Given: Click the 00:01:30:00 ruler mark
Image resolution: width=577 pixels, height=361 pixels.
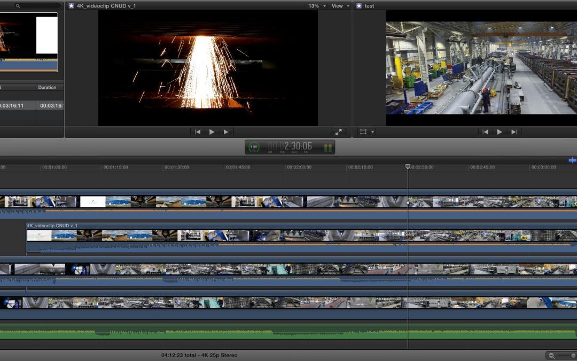Looking at the screenshot, I should click(x=177, y=167).
